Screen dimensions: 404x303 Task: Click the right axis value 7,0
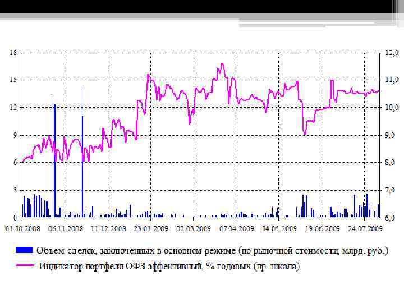click(390, 190)
